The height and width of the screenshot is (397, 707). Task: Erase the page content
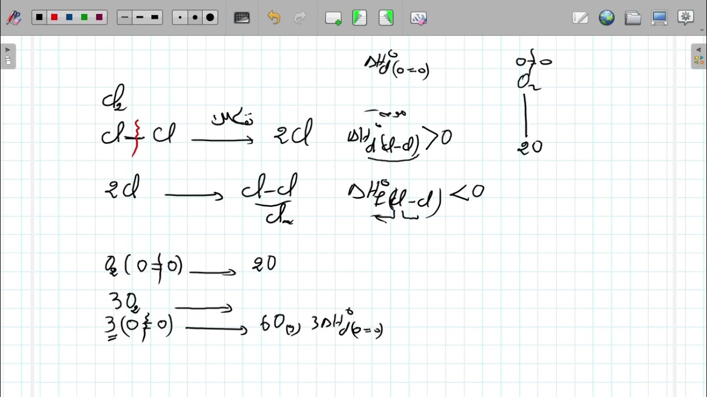(x=419, y=18)
